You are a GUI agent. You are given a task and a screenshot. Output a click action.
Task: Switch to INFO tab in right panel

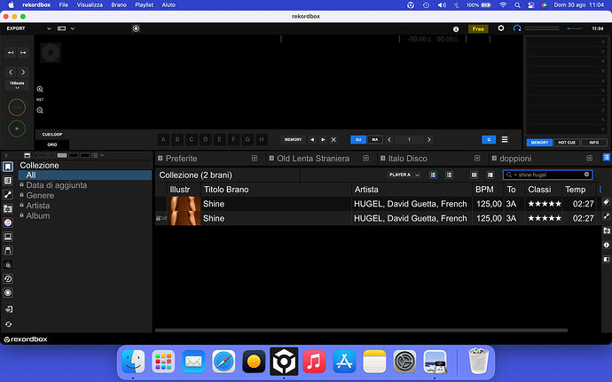[x=594, y=143]
